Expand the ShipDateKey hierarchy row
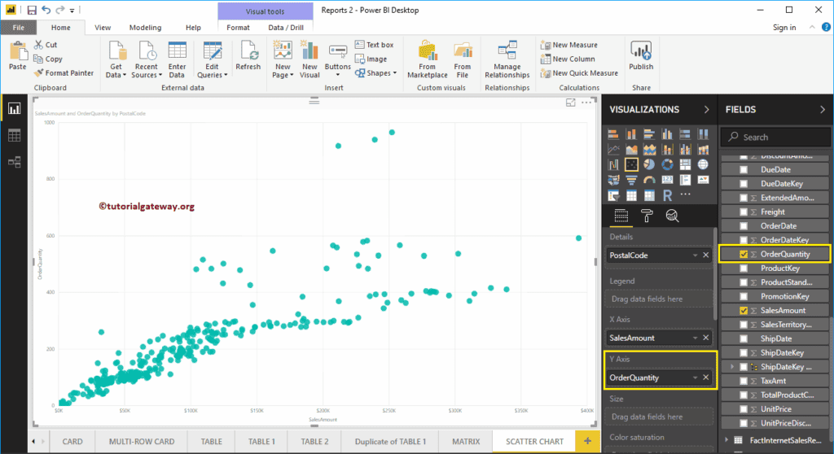This screenshot has height=454, width=834. [x=732, y=367]
